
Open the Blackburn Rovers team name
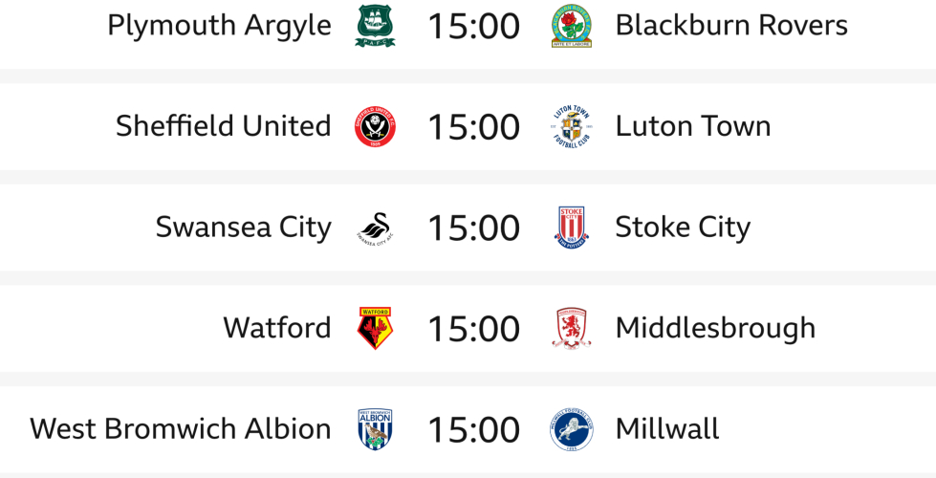click(x=731, y=26)
